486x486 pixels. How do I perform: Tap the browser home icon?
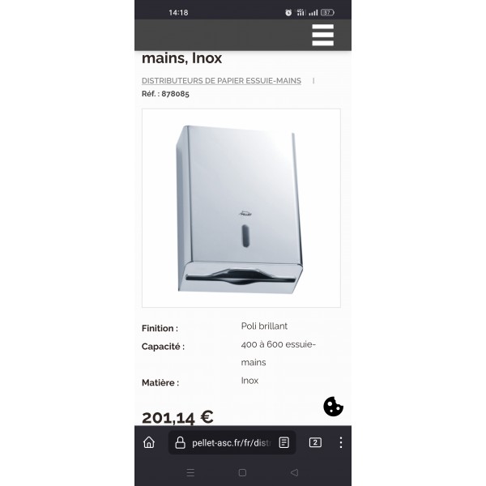[149, 442]
